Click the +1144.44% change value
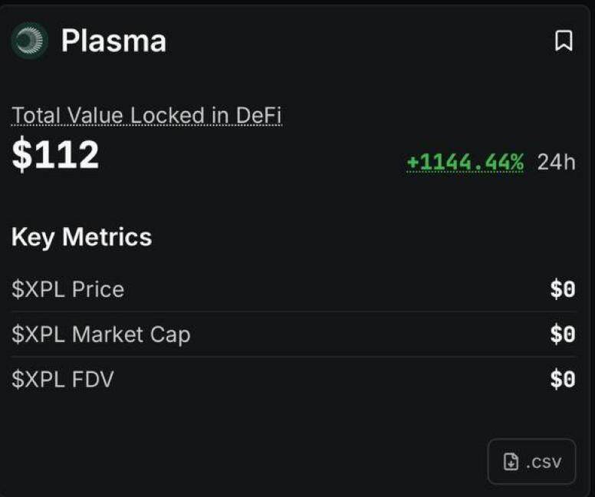The height and width of the screenshot is (497, 595). (x=465, y=163)
